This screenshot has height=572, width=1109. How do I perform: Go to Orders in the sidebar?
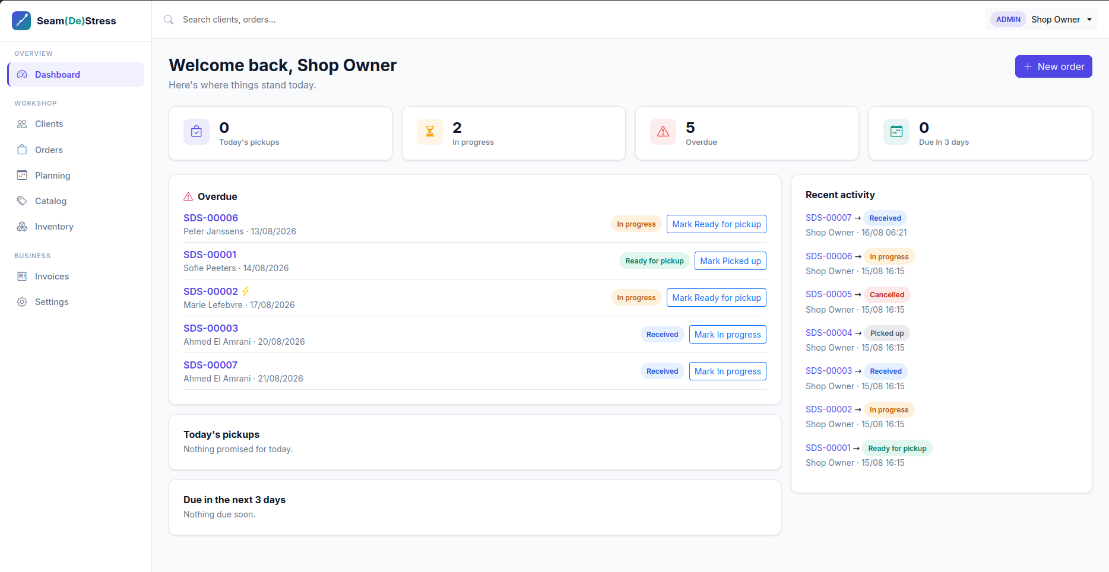pos(76,150)
